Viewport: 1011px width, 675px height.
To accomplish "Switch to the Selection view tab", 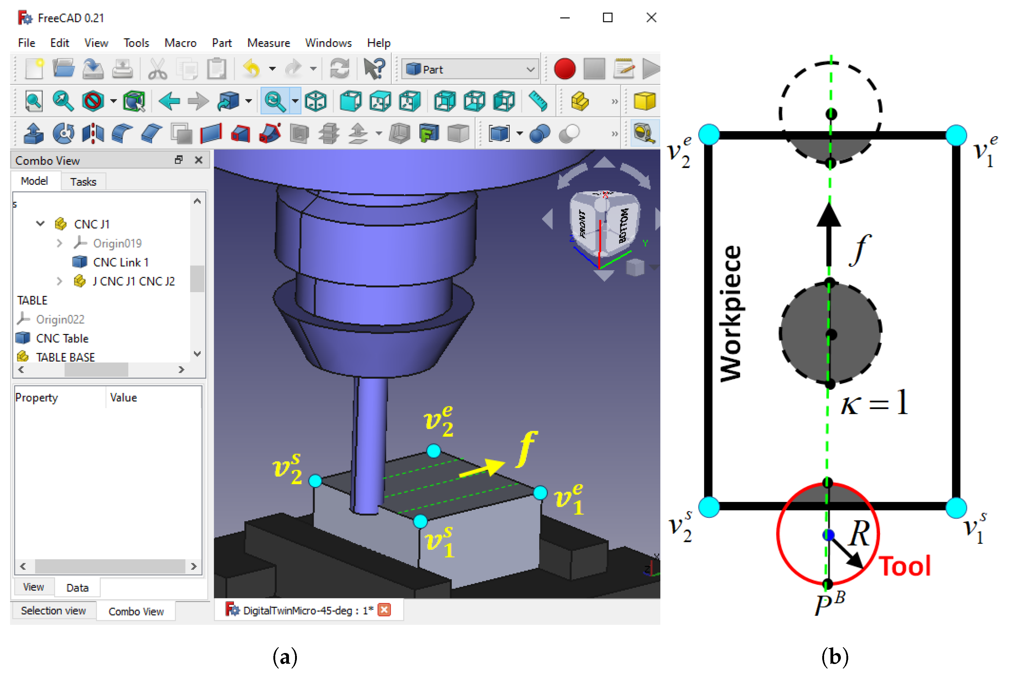I will pos(53,611).
